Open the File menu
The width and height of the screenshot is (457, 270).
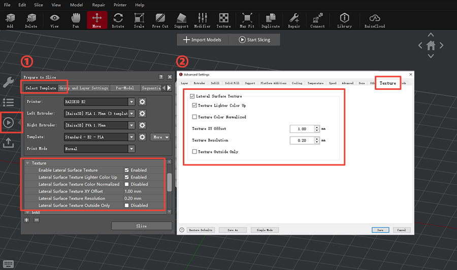tap(7, 5)
